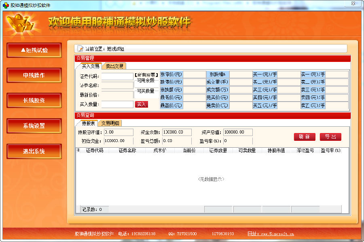Click the 导出 export button
Viewport: 364px width, 242px height.
click(x=330, y=137)
